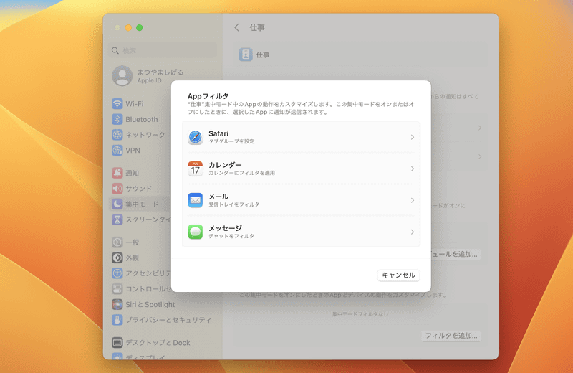
Task: Open VPN settings label
Action: pos(133,151)
